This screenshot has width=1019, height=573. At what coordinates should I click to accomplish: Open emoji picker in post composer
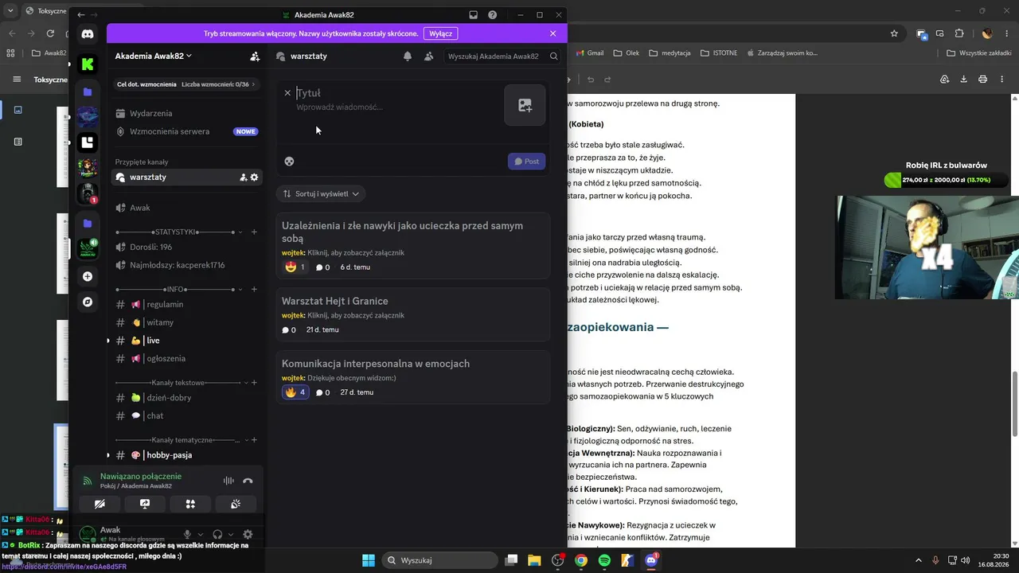(289, 161)
